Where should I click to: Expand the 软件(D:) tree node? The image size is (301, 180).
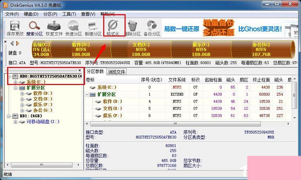pyautogui.click(x=22, y=94)
